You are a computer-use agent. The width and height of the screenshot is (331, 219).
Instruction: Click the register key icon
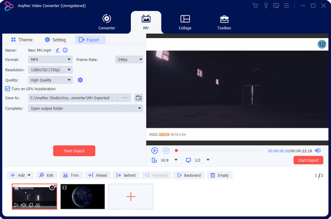click(x=266, y=6)
